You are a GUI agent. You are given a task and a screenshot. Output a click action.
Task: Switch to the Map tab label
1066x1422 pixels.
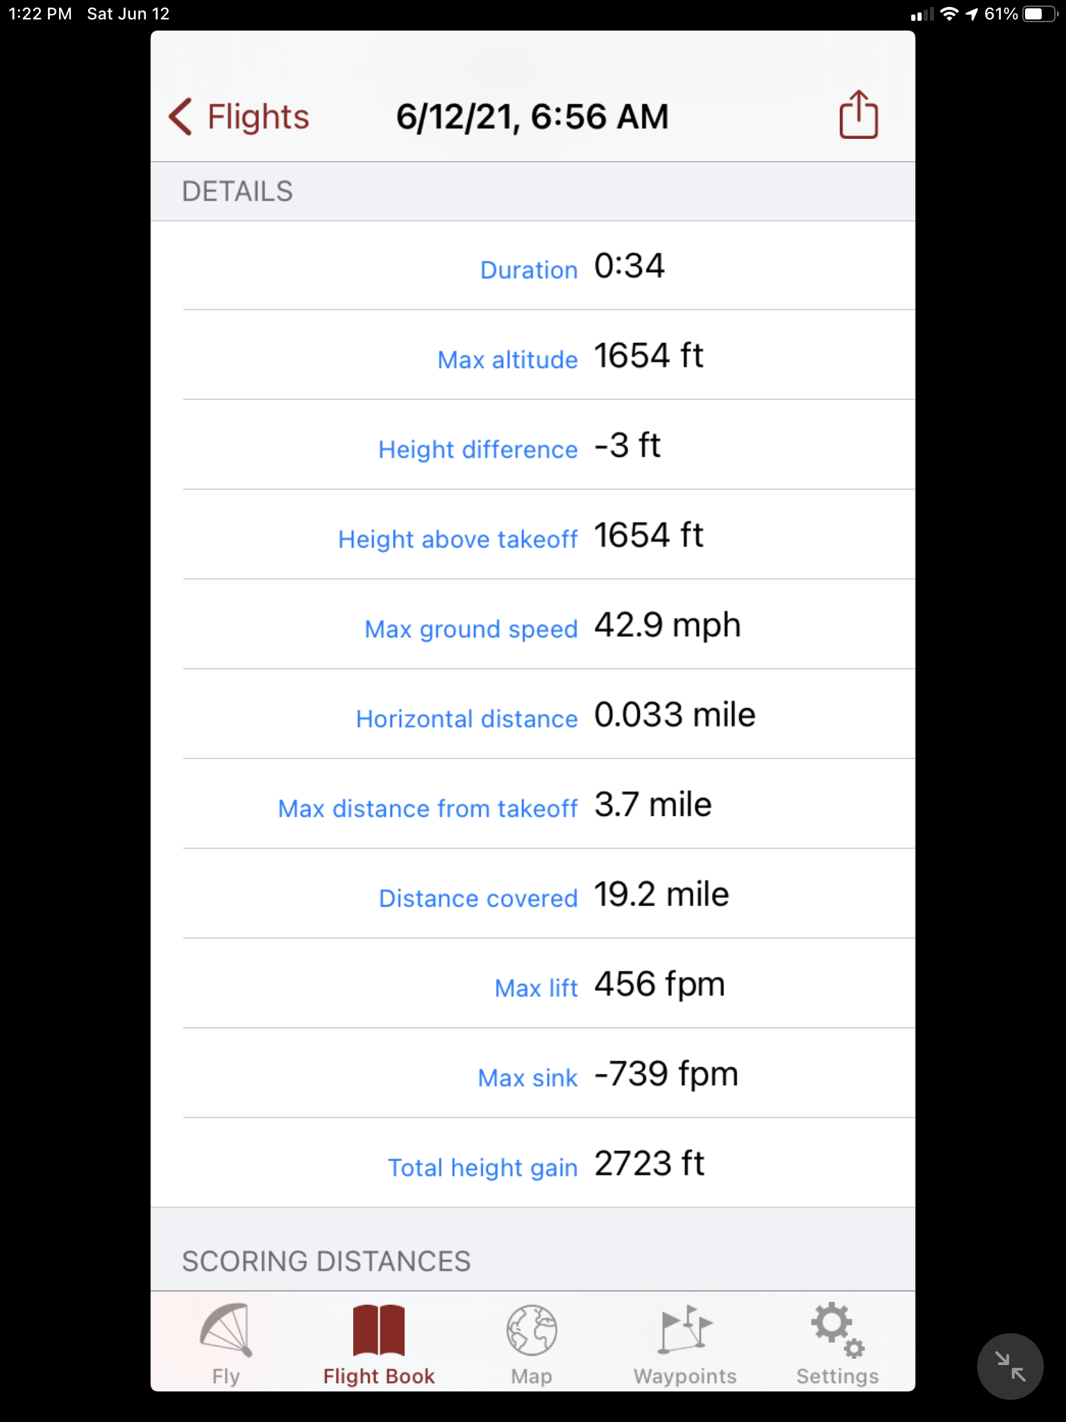(532, 1376)
